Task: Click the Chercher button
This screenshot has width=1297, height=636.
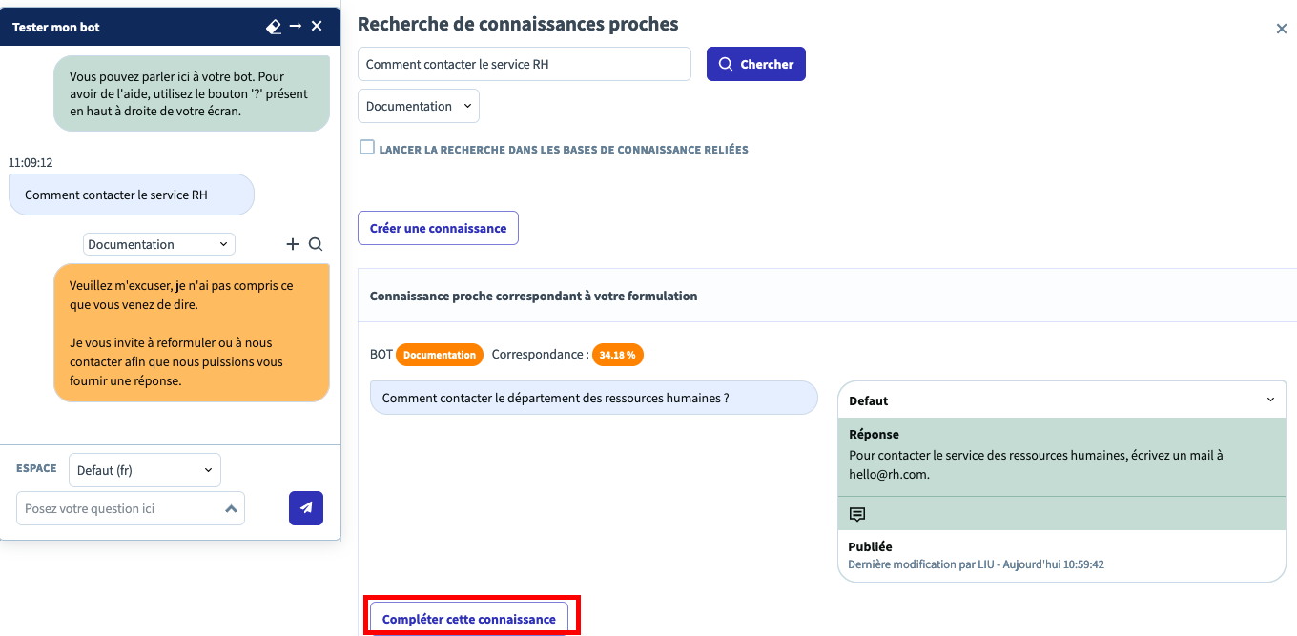Action: 755,64
